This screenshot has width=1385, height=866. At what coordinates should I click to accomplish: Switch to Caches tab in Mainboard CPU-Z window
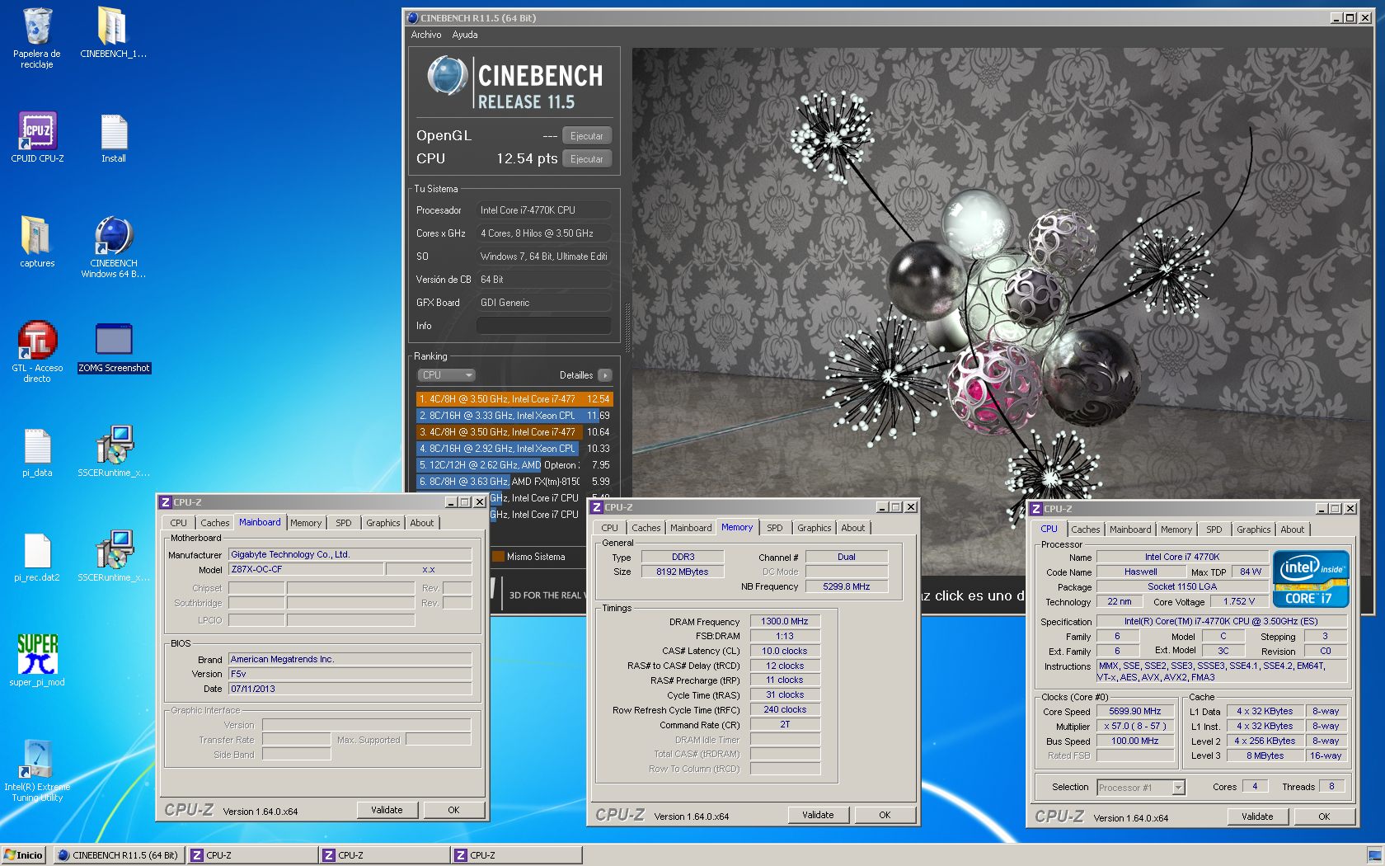[x=215, y=523]
